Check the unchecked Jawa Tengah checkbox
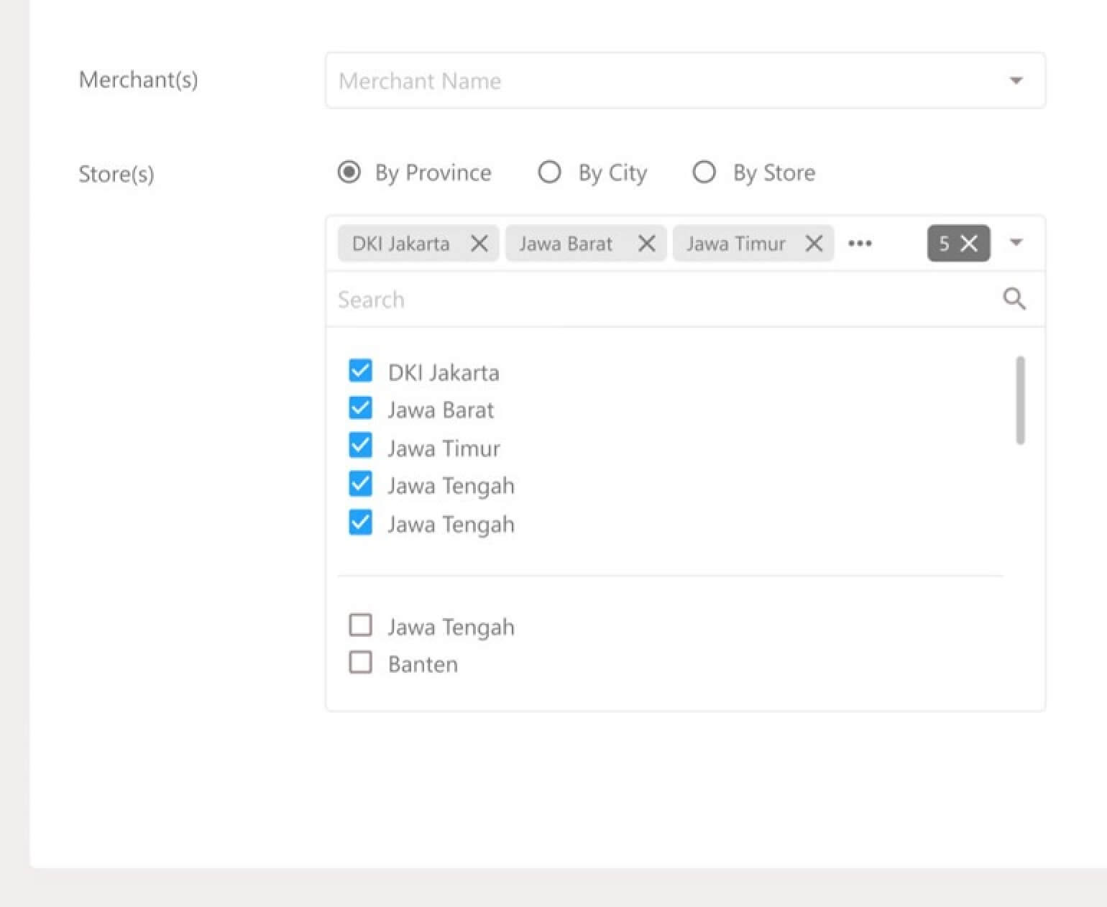 point(360,625)
